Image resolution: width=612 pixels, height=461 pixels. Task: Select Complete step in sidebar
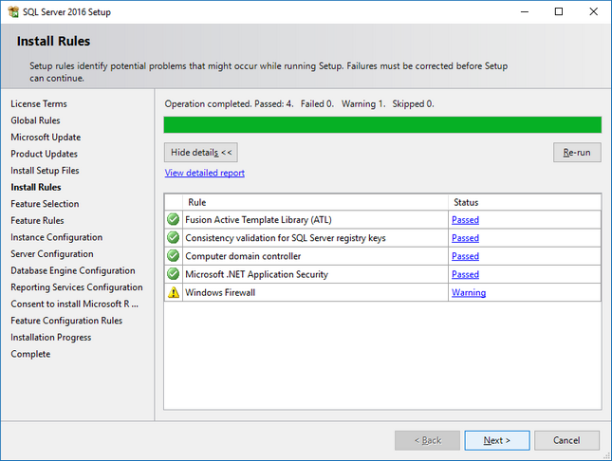click(x=30, y=354)
